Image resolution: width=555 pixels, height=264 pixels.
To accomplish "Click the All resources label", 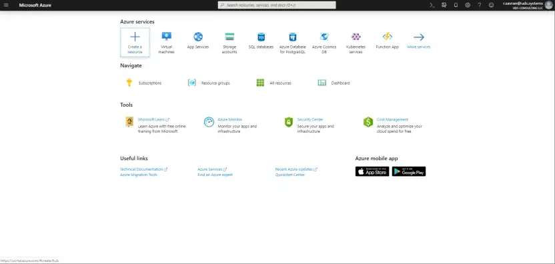I will point(280,83).
